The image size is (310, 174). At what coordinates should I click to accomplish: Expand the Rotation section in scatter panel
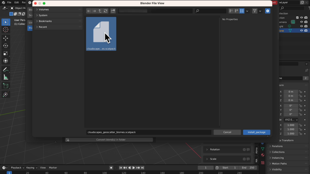pyautogui.click(x=227, y=150)
